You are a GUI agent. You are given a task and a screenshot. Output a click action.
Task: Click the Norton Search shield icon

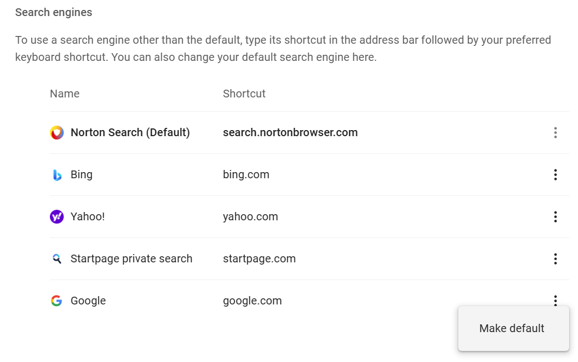pos(57,133)
